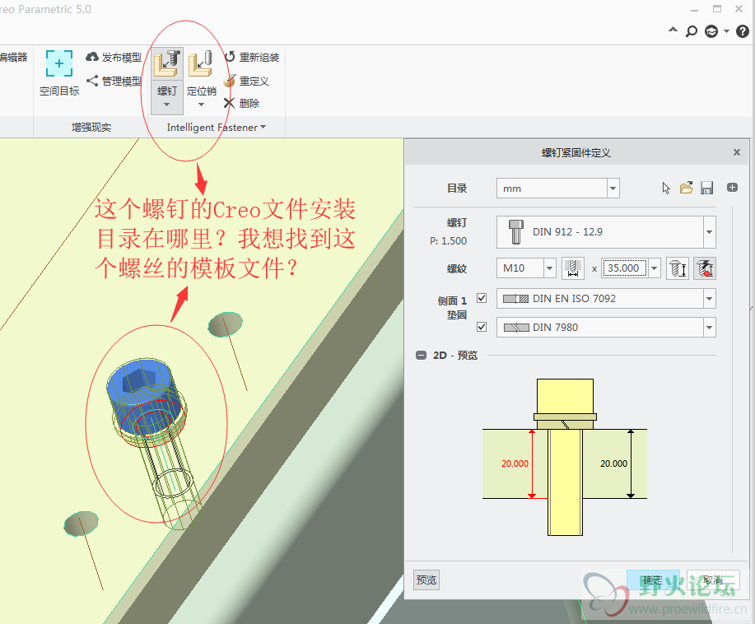Toggle the DIN 7980 washer checkbox
Viewport: 755px width, 624px height.
coord(482,327)
